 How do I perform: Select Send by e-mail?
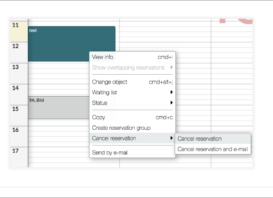(x=132, y=152)
